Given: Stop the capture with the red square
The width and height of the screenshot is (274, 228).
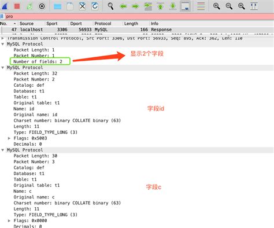Looking at the screenshot, I should point(17,6).
